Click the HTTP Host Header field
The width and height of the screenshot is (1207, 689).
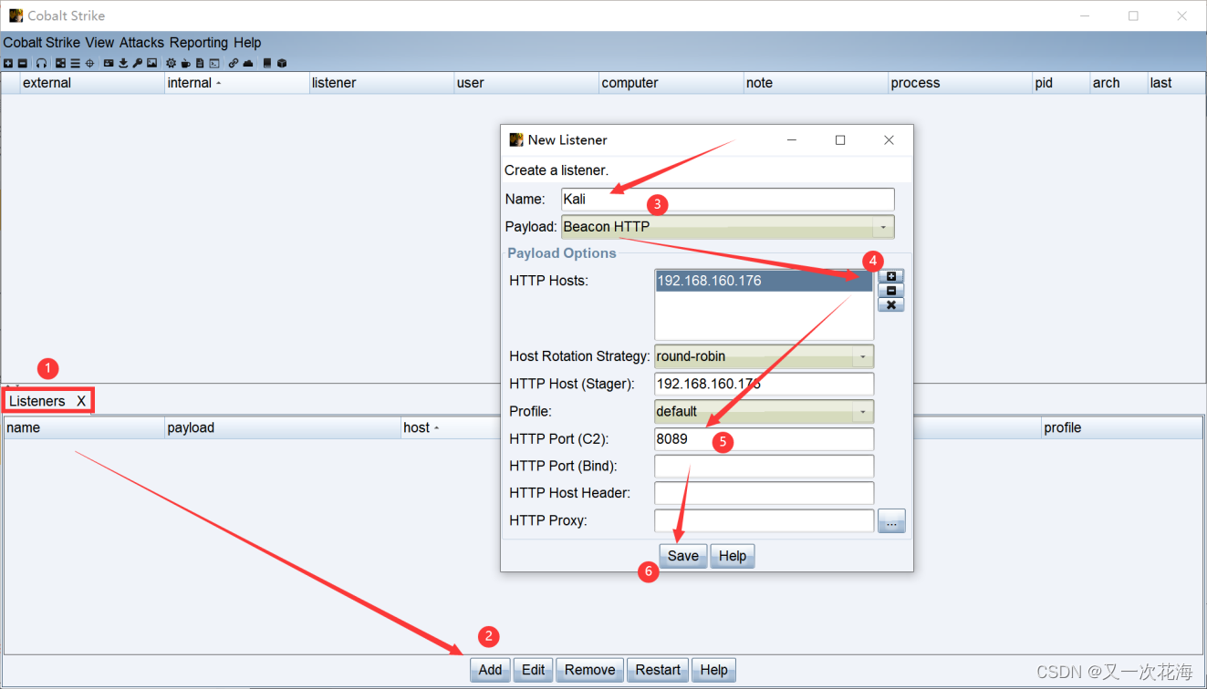(764, 493)
